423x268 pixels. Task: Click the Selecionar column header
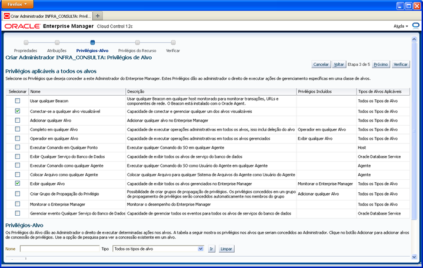tap(18, 92)
